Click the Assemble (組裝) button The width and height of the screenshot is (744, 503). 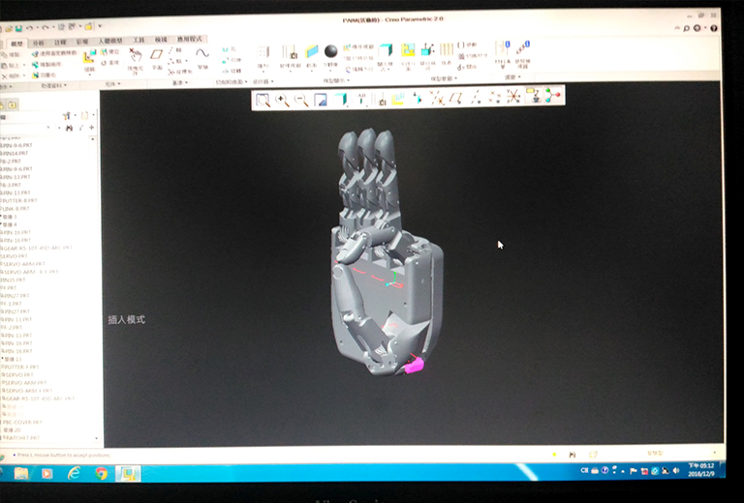coord(89,58)
